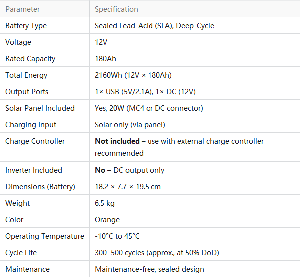
Task: Click the Specification column header
Action: point(116,9)
